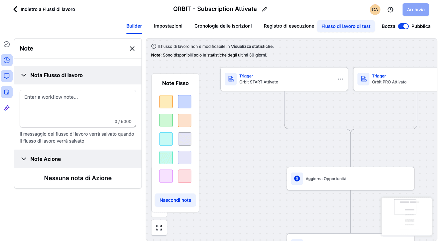Pick the gray-lavender sticky note color
The width and height of the screenshot is (441, 241).
point(185,139)
